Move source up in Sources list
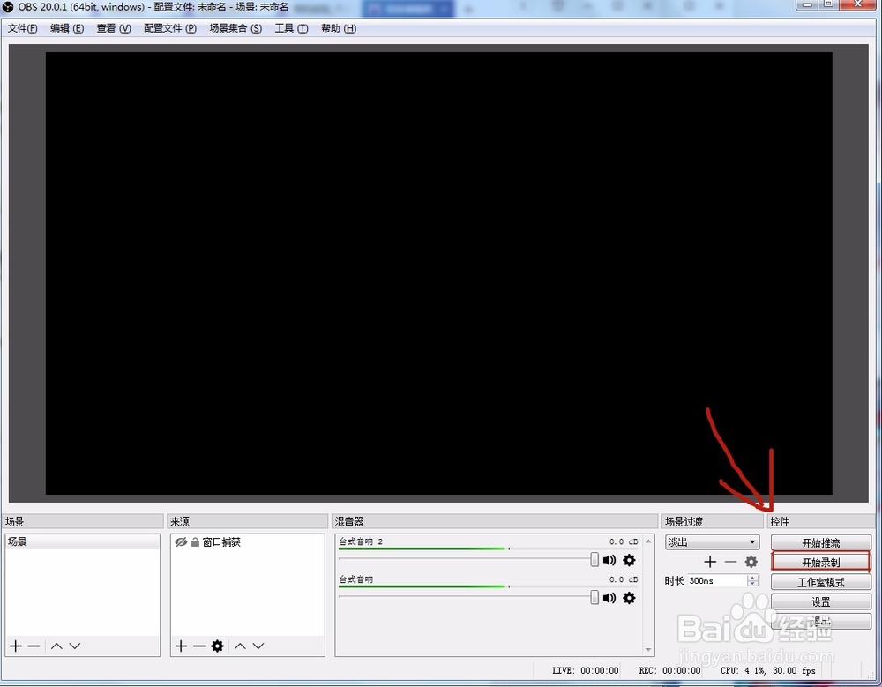Viewport: 882px width, 687px height. tap(240, 646)
